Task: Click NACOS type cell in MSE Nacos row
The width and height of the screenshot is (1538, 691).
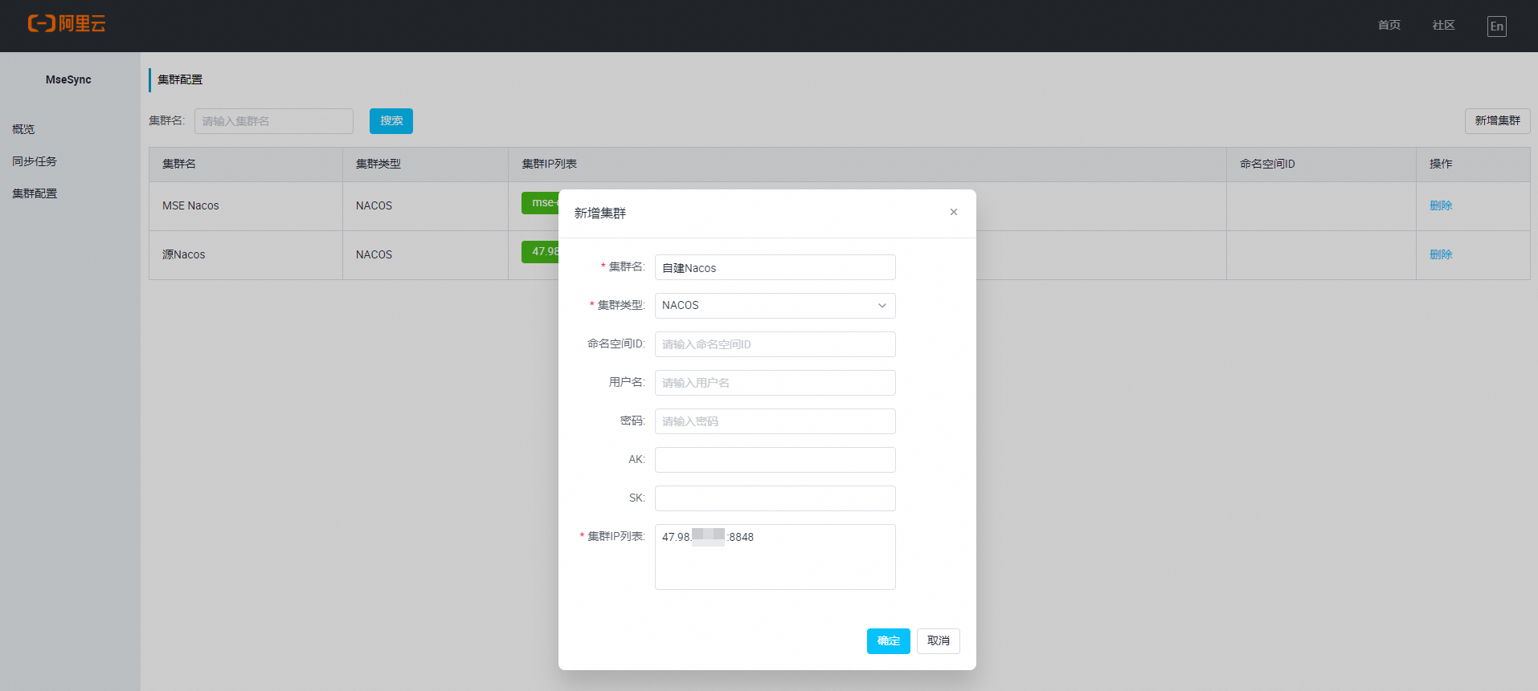Action: (x=425, y=206)
